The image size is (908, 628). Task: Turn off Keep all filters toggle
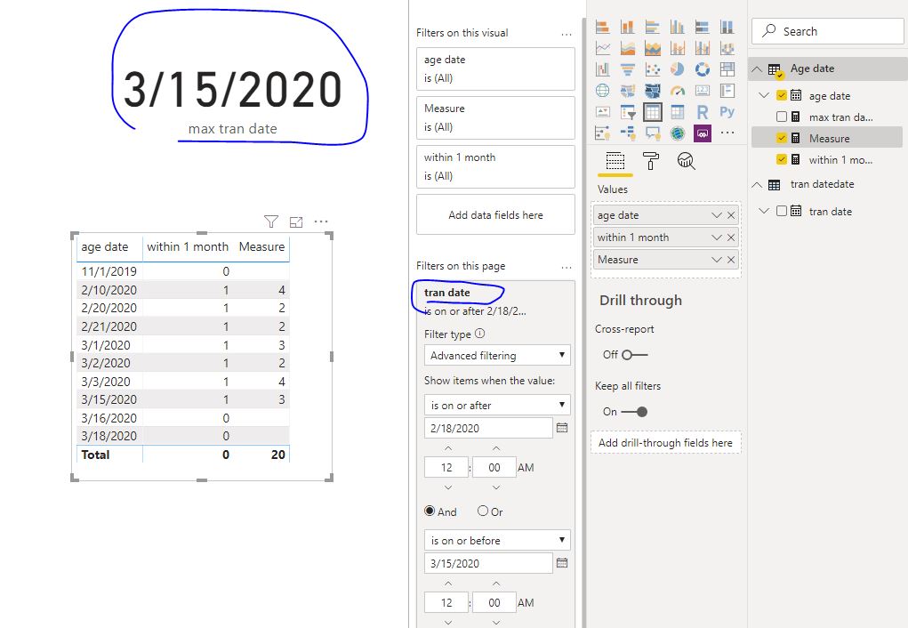click(x=634, y=411)
